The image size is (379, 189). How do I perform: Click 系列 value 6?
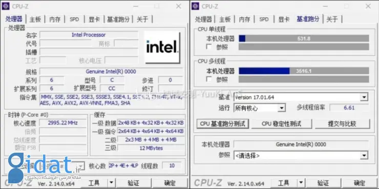[52, 80]
